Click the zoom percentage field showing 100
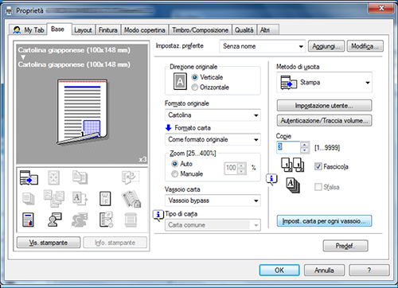Viewport: 398px width, 288px height. (231, 169)
